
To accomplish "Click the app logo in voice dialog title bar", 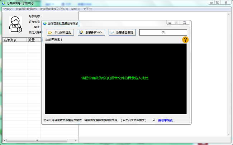I will coord(45,23).
